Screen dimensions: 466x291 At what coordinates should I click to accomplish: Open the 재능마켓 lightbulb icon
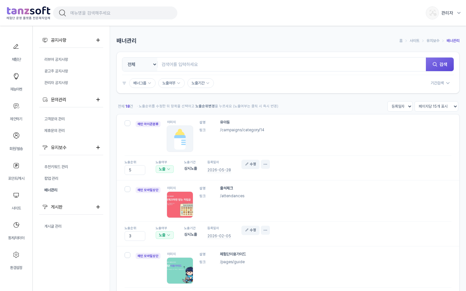click(x=16, y=76)
